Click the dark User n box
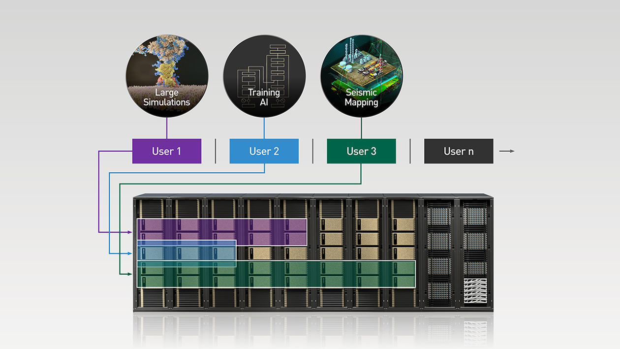Image resolution: width=620 pixels, height=349 pixels. click(x=459, y=151)
